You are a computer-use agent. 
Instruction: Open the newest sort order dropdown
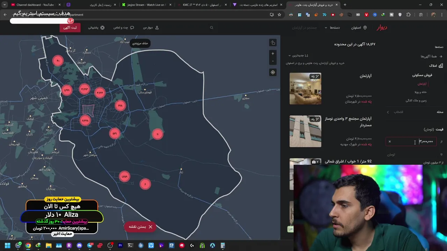(298, 55)
